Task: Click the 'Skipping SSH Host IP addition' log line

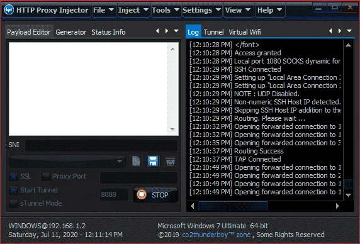Action: pos(265,110)
